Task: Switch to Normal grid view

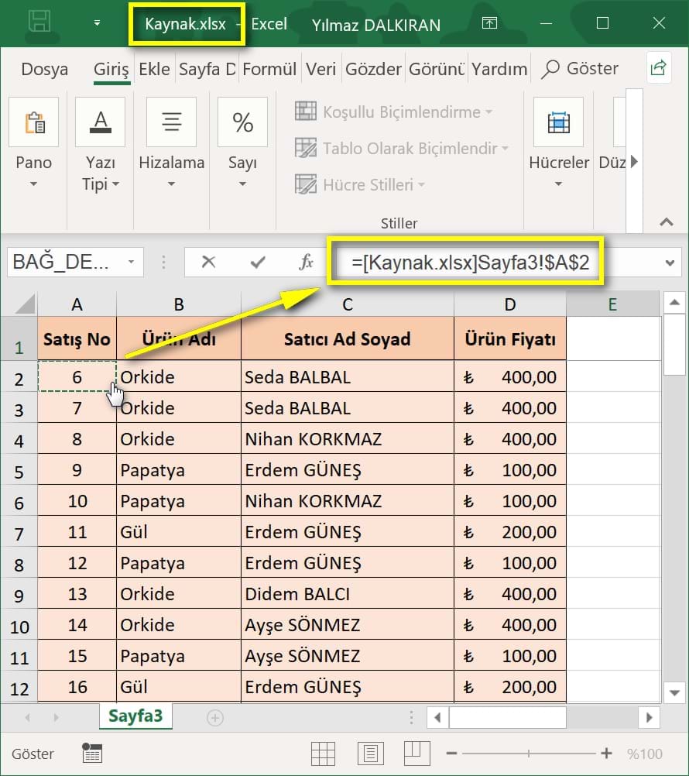Action: click(323, 753)
